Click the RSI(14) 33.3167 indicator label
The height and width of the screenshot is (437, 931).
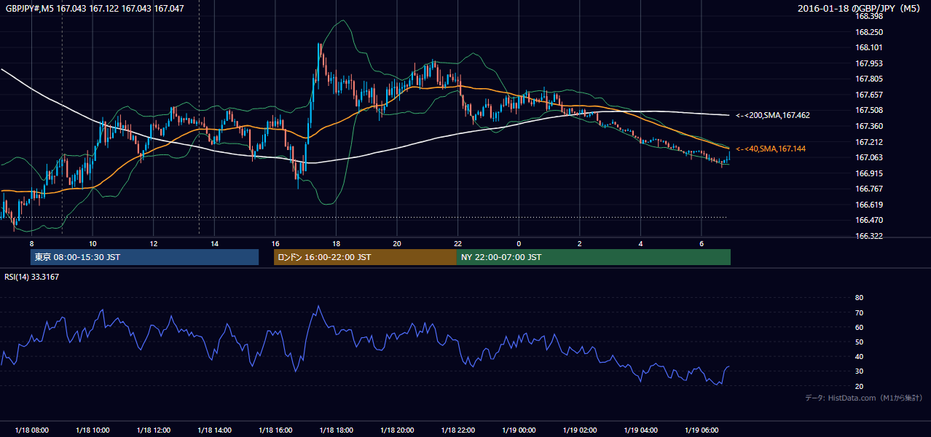[32, 277]
